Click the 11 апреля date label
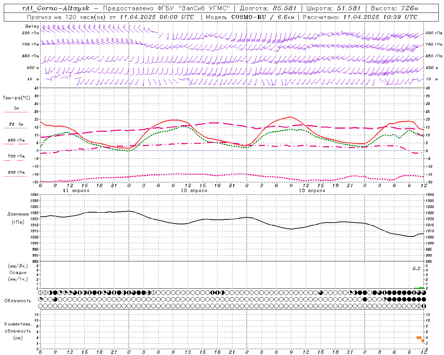 76,191
